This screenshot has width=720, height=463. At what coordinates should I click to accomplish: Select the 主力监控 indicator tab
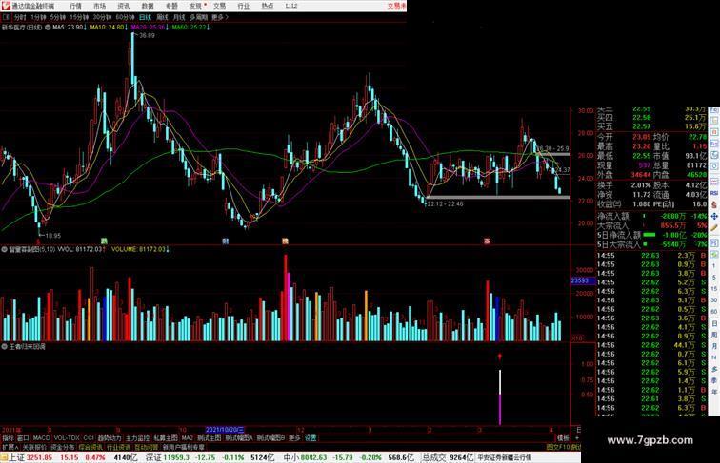click(138, 438)
